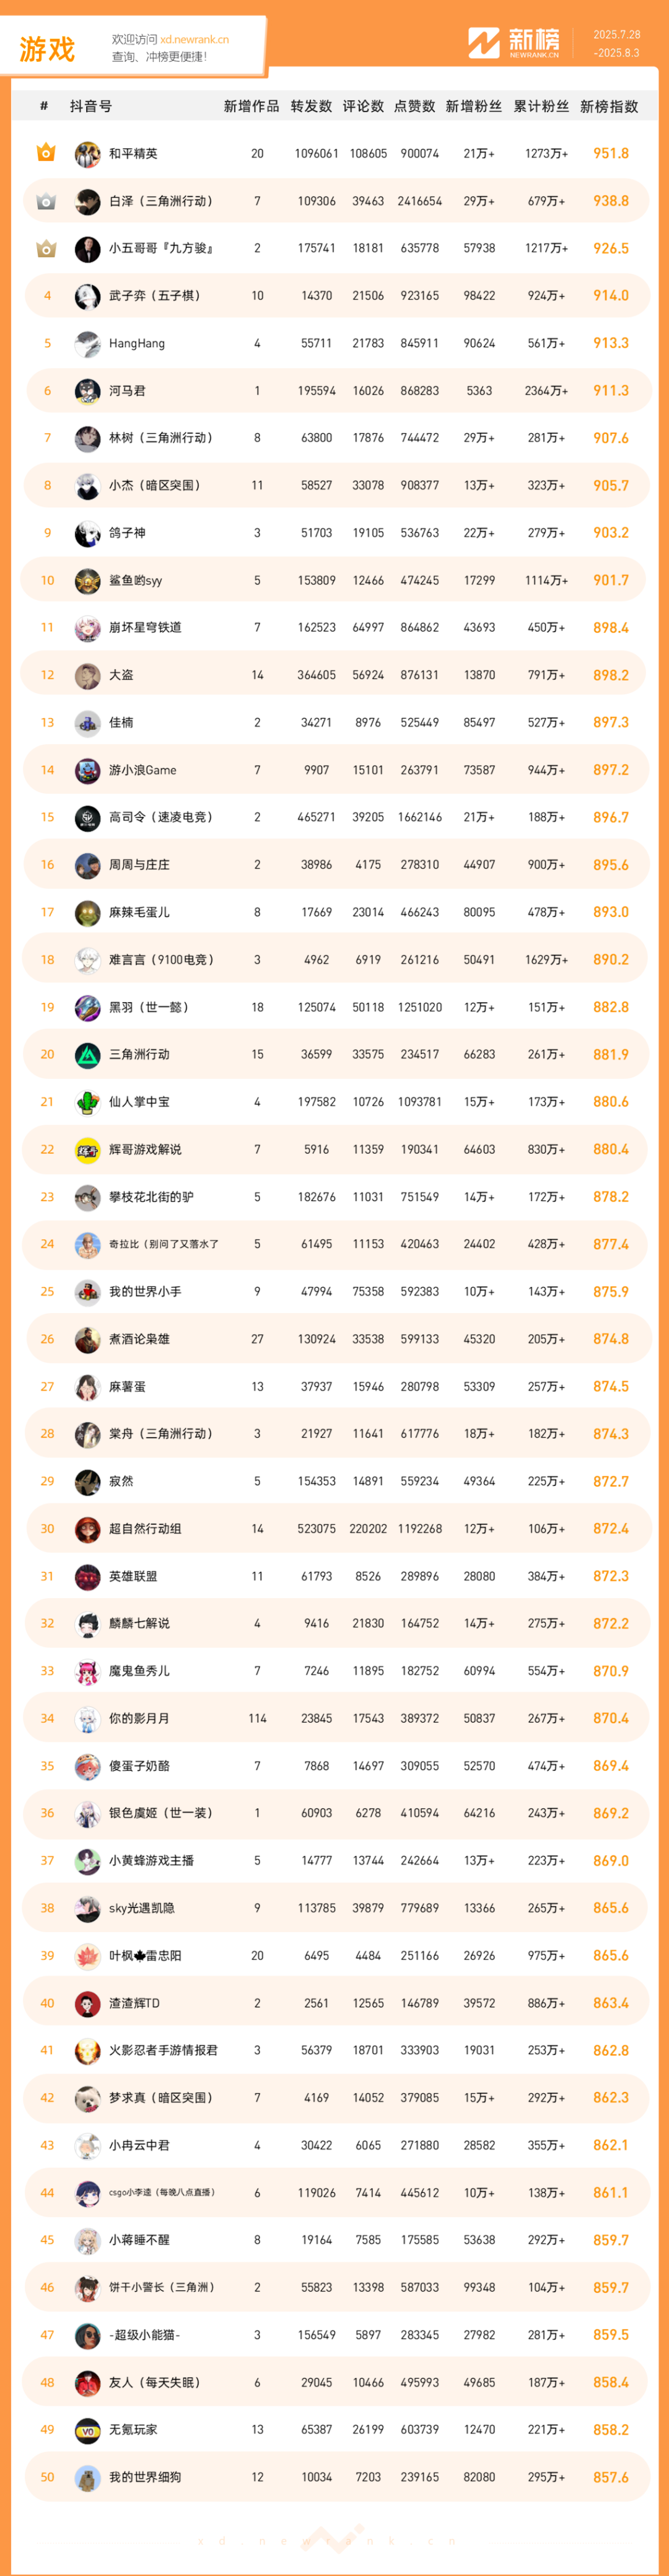The height and width of the screenshot is (2576, 669).
Task: Click 仙人掌中宝 cactus avatar
Action: [x=88, y=1102]
